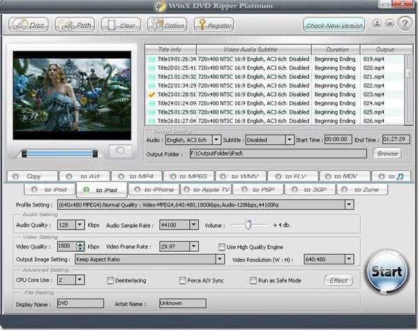418x330 pixels.
Task: Expand the Profile Setting dropdown
Action: [x=349, y=204]
